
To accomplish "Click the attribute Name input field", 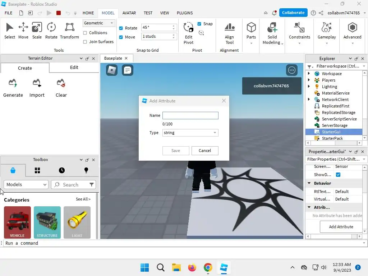I will 190,115.
